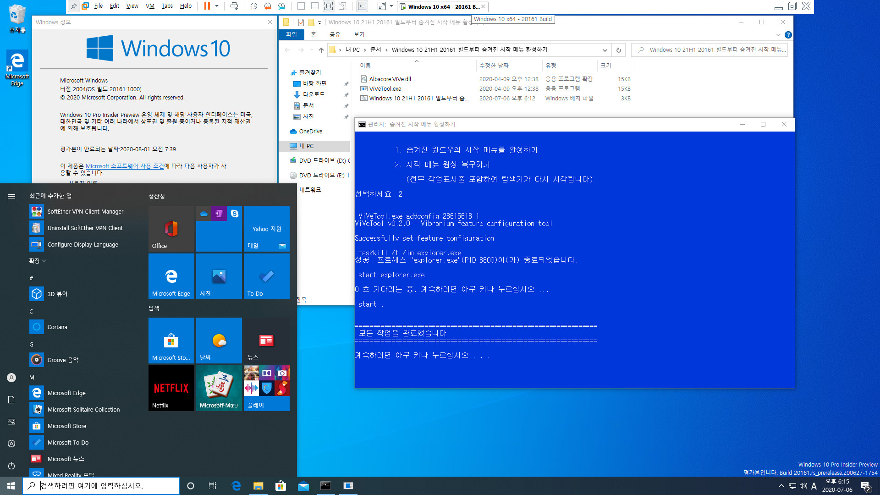Click Start menu hamburger expand icon
Viewport: 880px width, 495px height.
point(11,196)
